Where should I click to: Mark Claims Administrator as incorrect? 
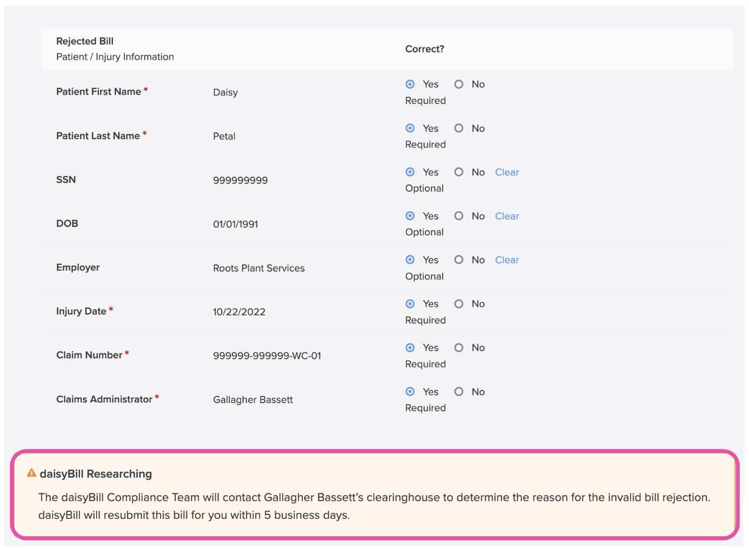point(459,392)
